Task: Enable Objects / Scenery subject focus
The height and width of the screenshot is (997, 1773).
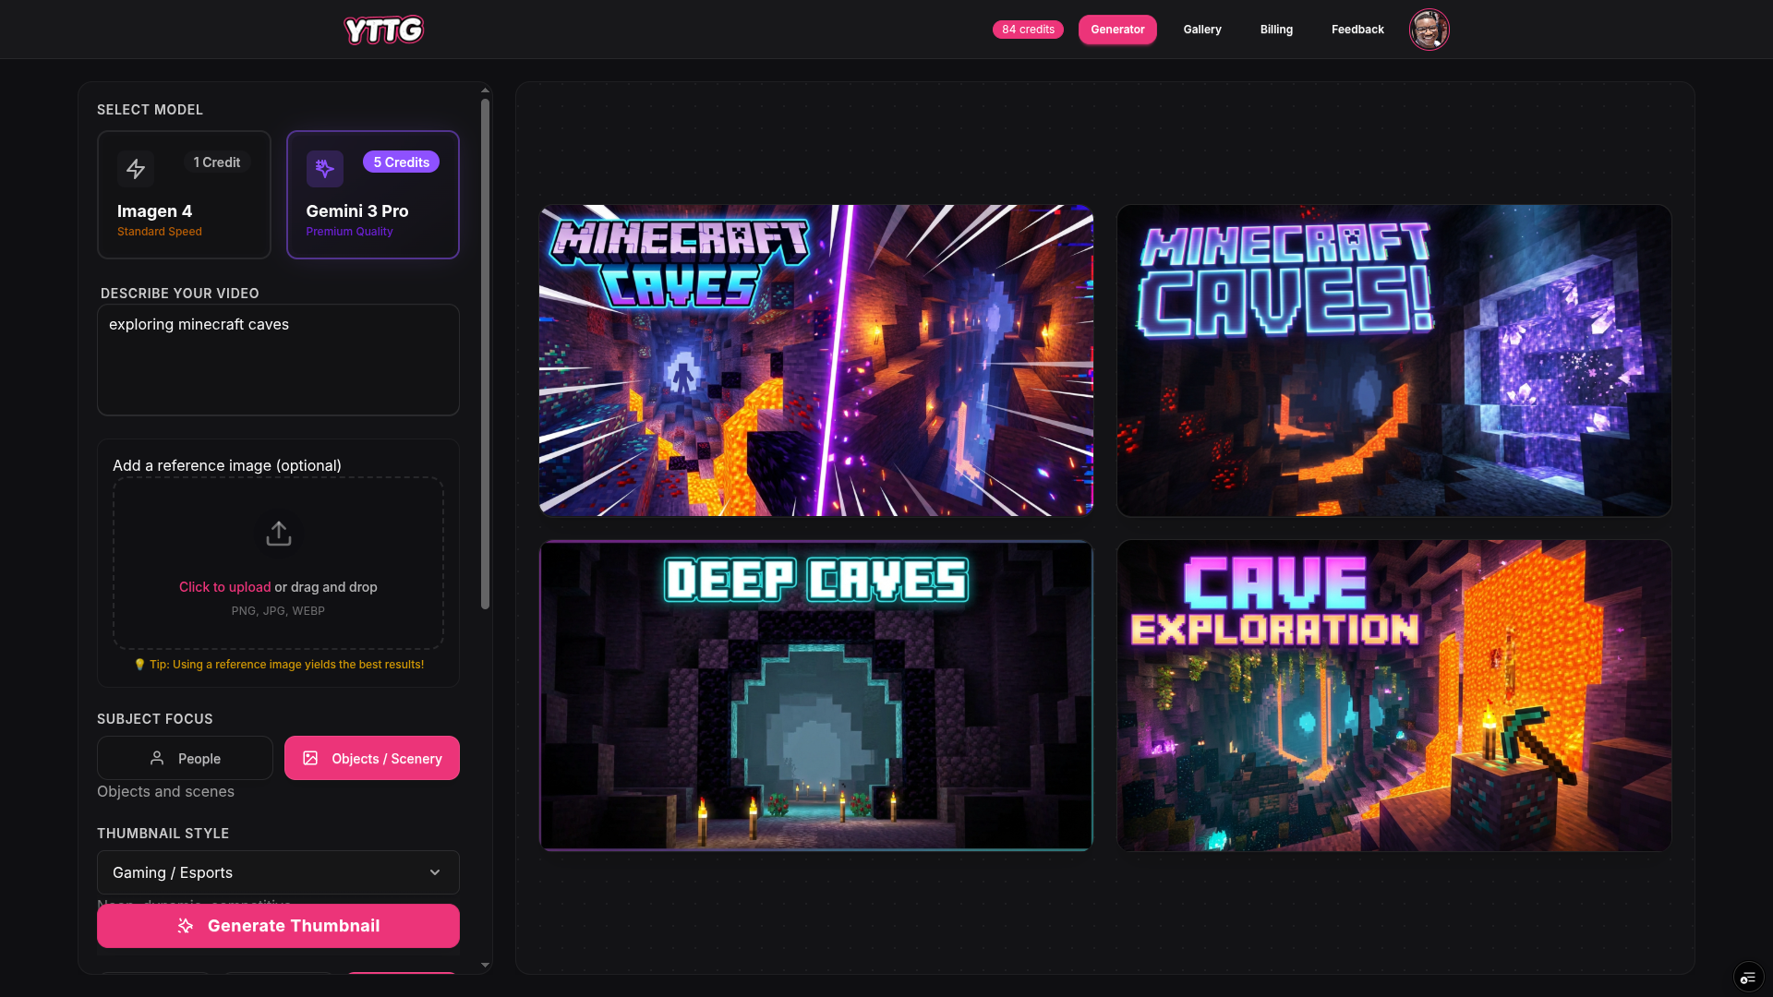Action: tap(371, 758)
